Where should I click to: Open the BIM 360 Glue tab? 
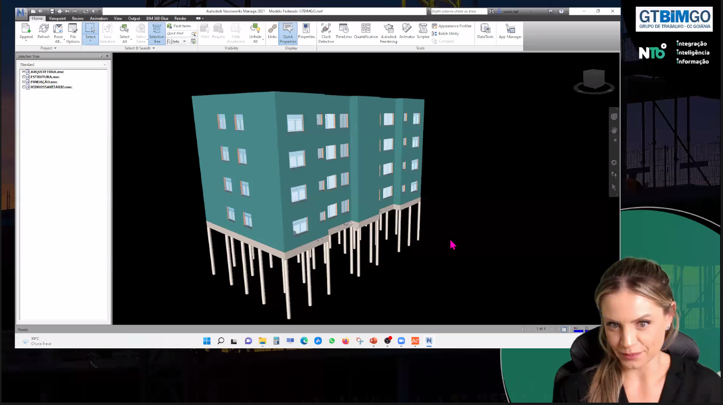(157, 19)
